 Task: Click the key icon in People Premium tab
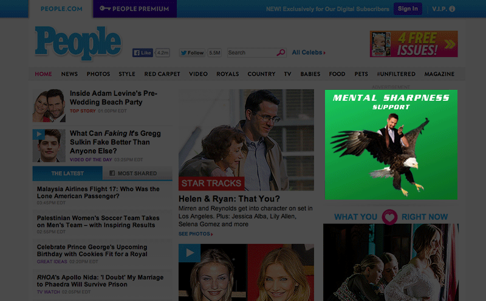tap(105, 8)
